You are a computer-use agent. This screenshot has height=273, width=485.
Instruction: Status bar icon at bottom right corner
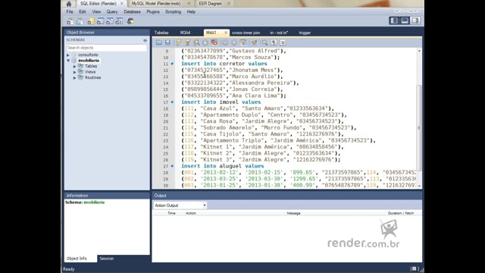coord(414,269)
